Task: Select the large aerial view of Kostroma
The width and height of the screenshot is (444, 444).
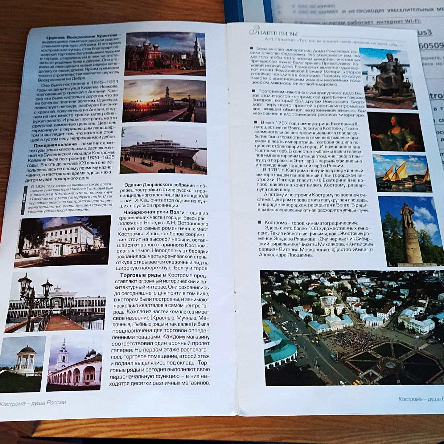Action: pyautogui.click(x=352, y=328)
